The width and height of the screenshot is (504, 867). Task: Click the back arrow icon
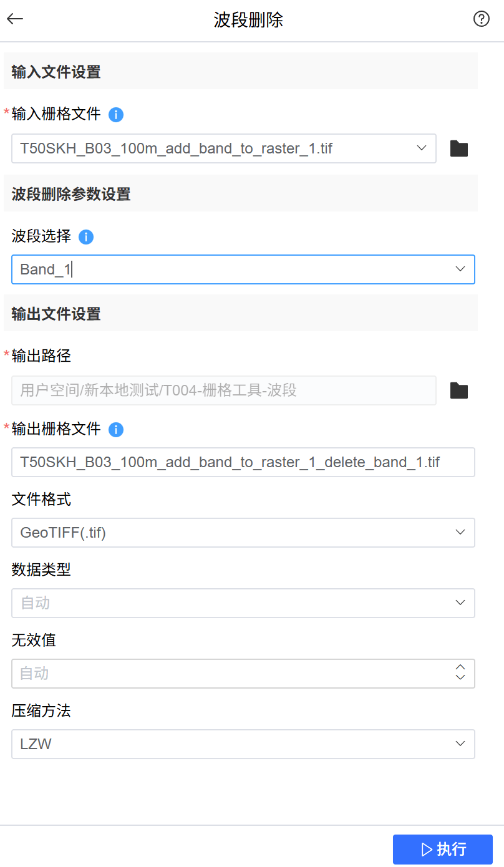point(15,19)
